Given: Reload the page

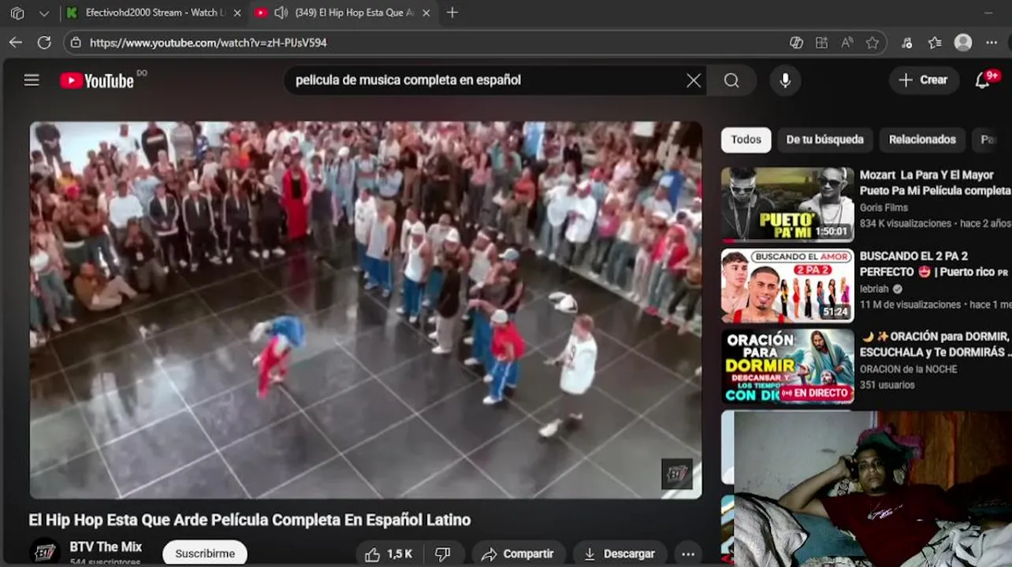Looking at the screenshot, I should [44, 43].
